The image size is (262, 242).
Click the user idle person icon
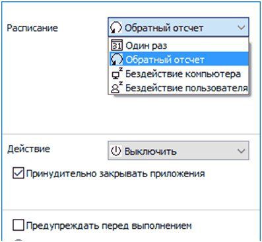coord(117,87)
